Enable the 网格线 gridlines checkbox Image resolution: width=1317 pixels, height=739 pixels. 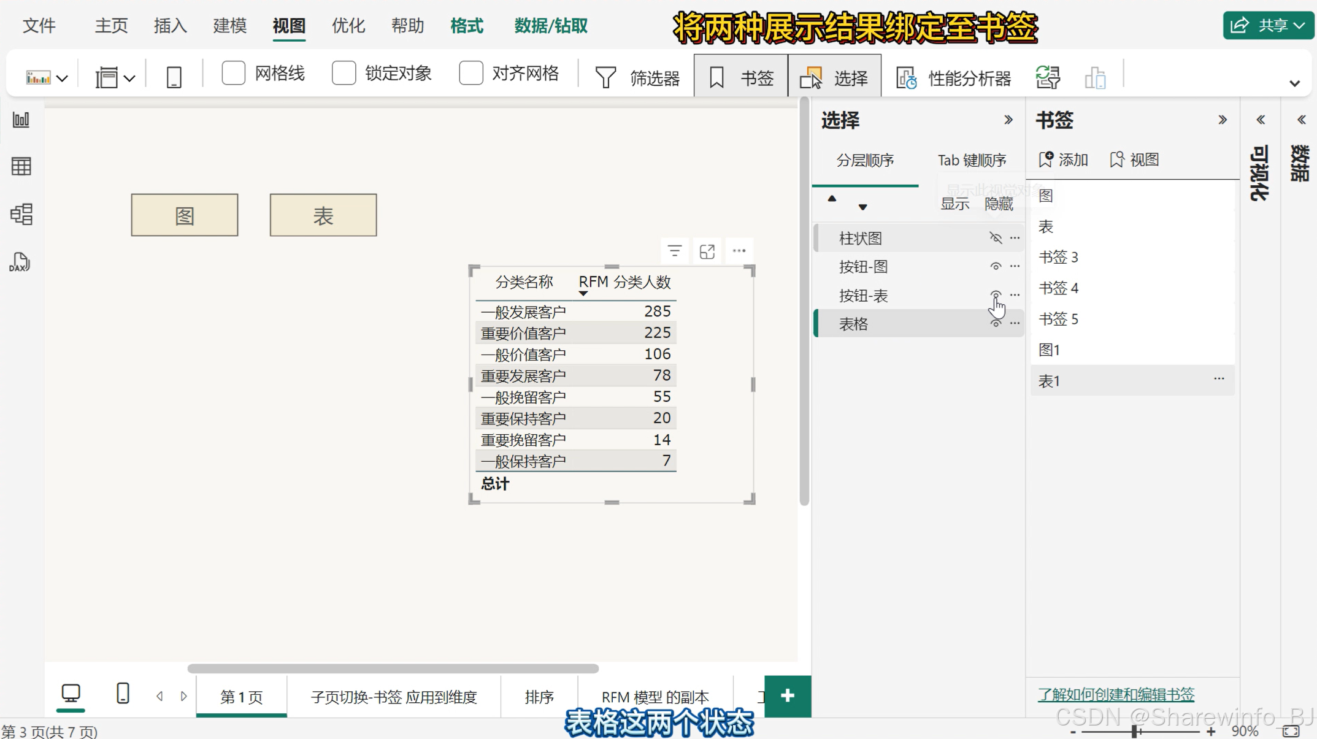[x=233, y=73]
